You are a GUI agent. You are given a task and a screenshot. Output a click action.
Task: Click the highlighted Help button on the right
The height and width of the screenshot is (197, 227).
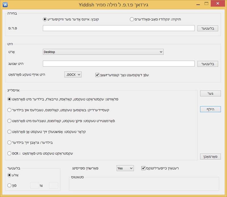[x=210, y=109]
